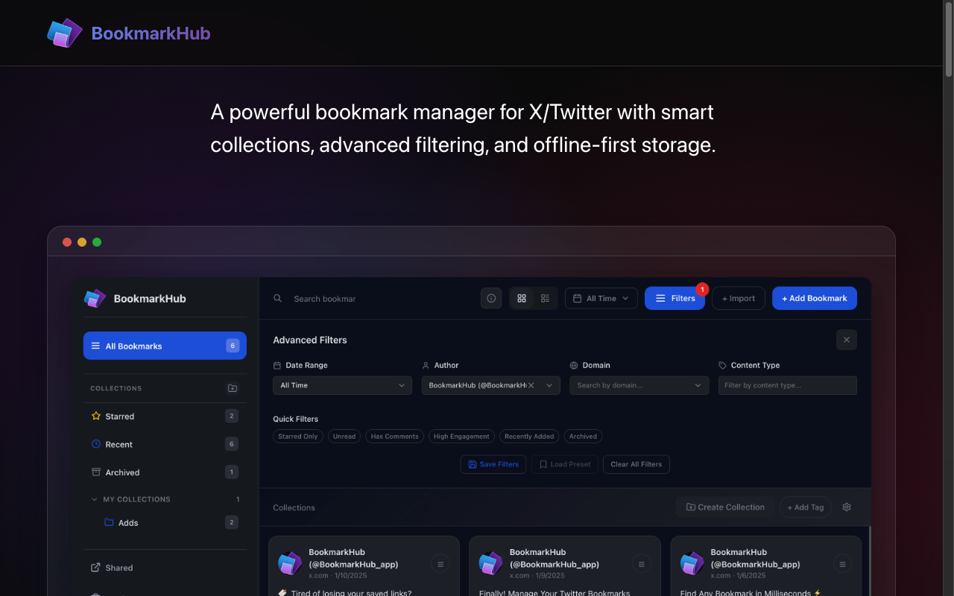Click the Domain globe icon
Image resolution: width=954 pixels, height=596 pixels.
[x=574, y=366]
